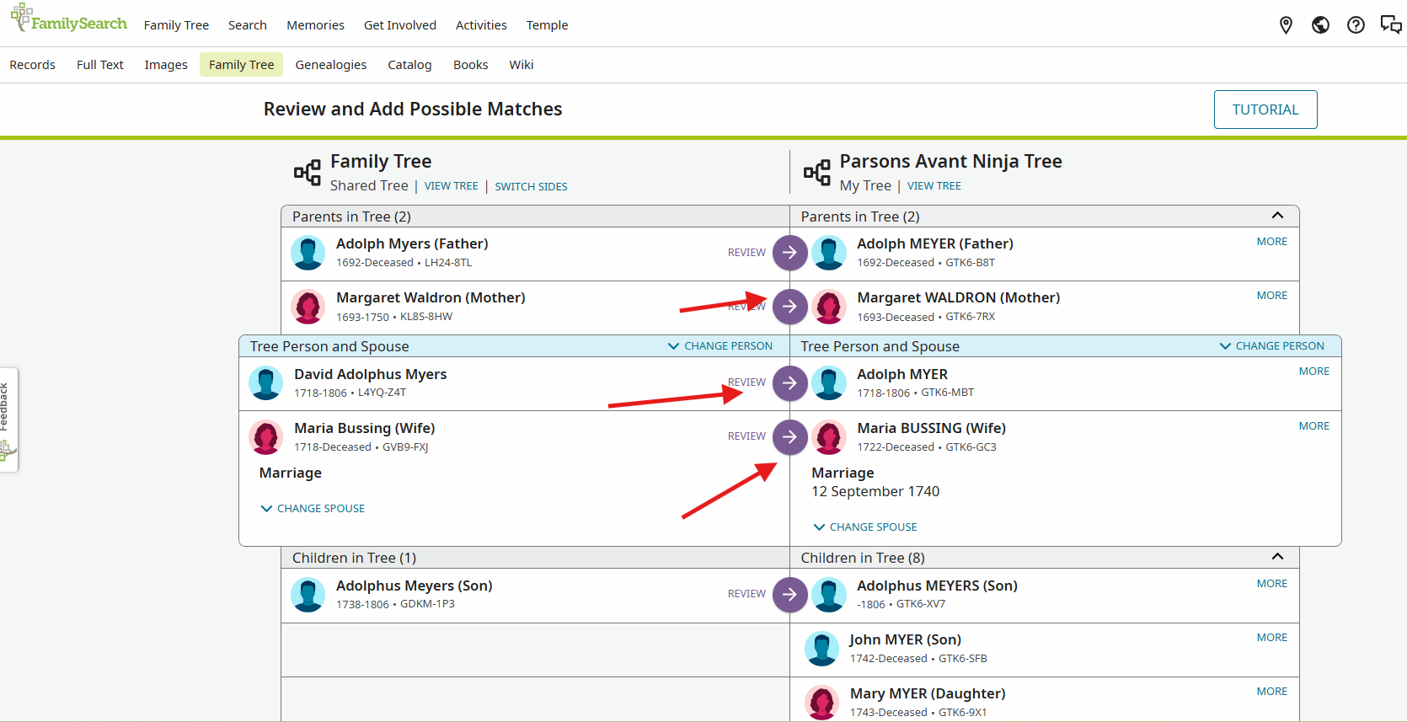Viewport: 1407px width, 722px height.
Task: Click purple arrow next to Adolph Myers (Father)
Action: 790,252
